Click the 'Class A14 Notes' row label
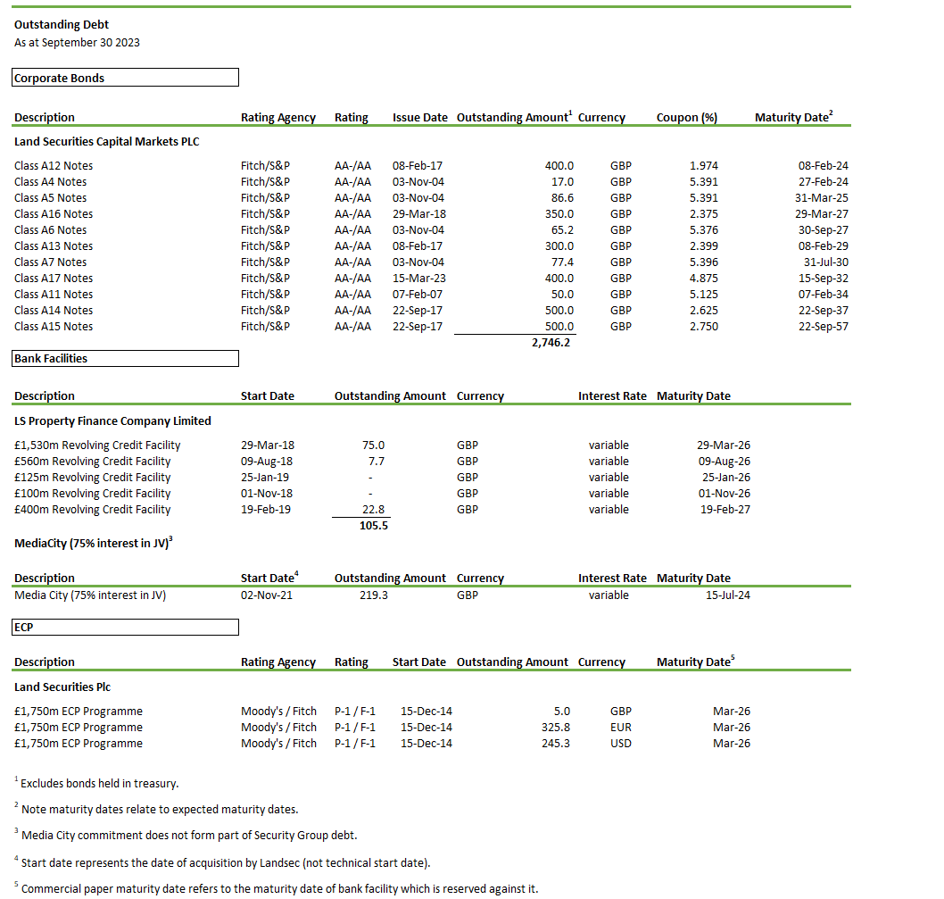Image resolution: width=944 pixels, height=899 pixels. [x=54, y=311]
